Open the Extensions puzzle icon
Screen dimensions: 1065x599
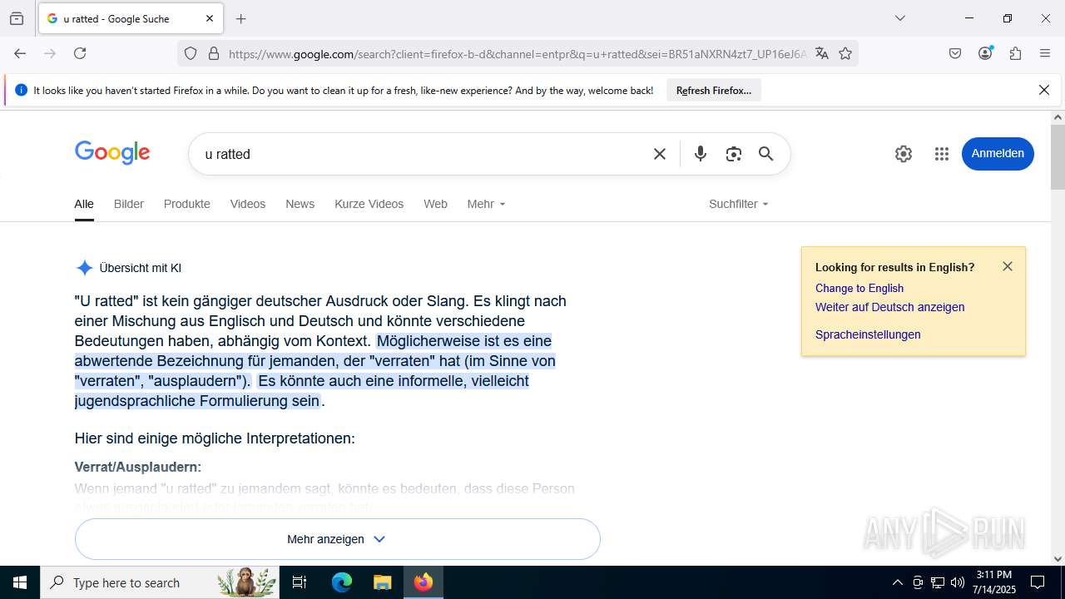[x=1015, y=53]
